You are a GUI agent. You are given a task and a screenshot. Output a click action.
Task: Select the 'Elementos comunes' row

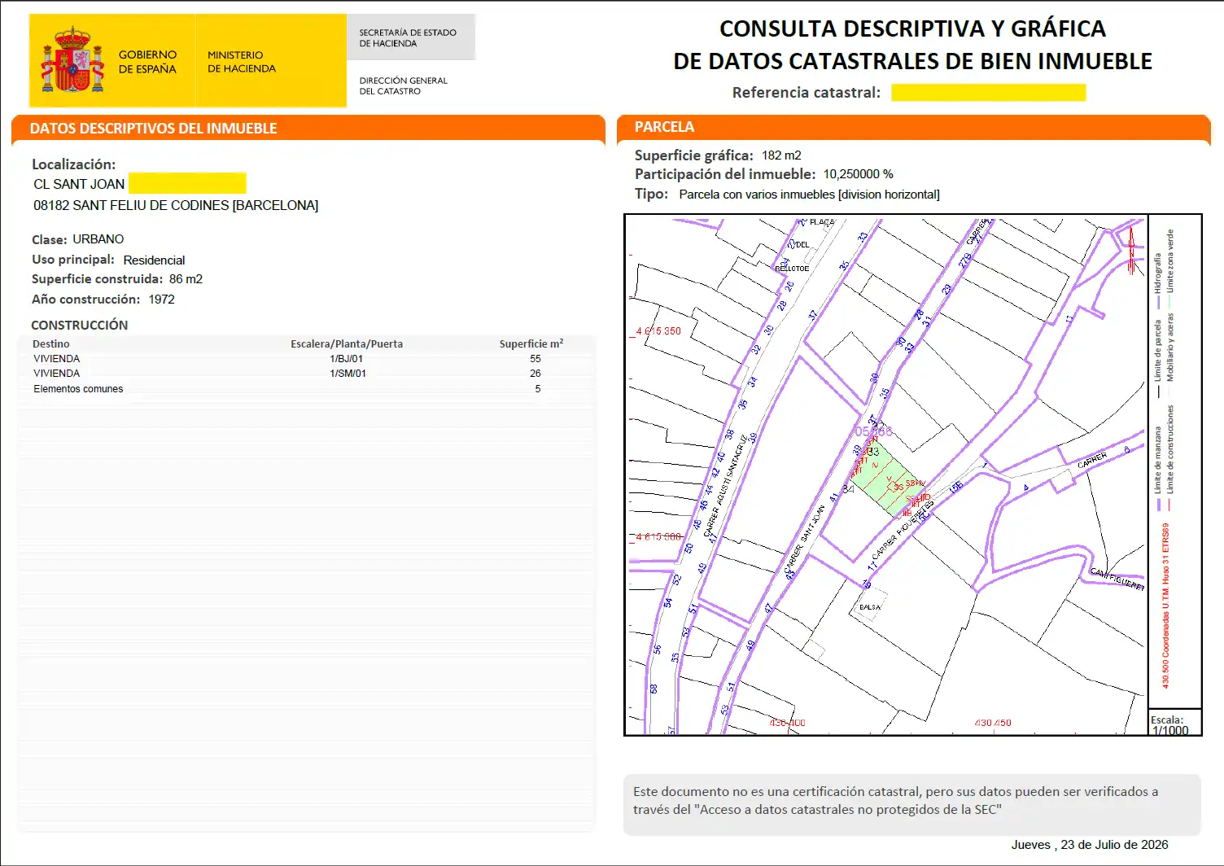click(306, 389)
